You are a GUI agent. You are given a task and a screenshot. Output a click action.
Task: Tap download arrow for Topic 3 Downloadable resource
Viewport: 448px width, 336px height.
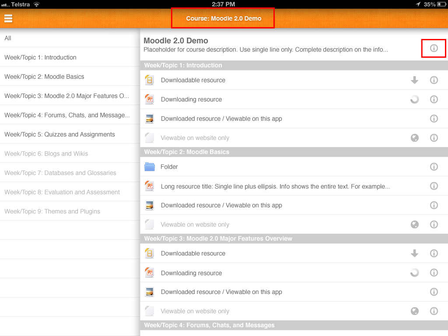[x=415, y=253]
